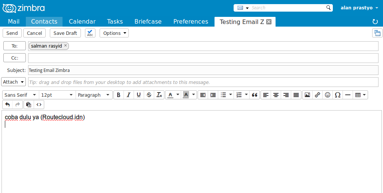Decrease indent of paragraph

203,95
